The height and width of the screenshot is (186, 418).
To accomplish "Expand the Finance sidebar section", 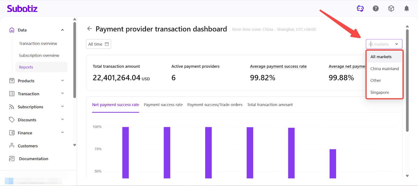I will pos(62,133).
